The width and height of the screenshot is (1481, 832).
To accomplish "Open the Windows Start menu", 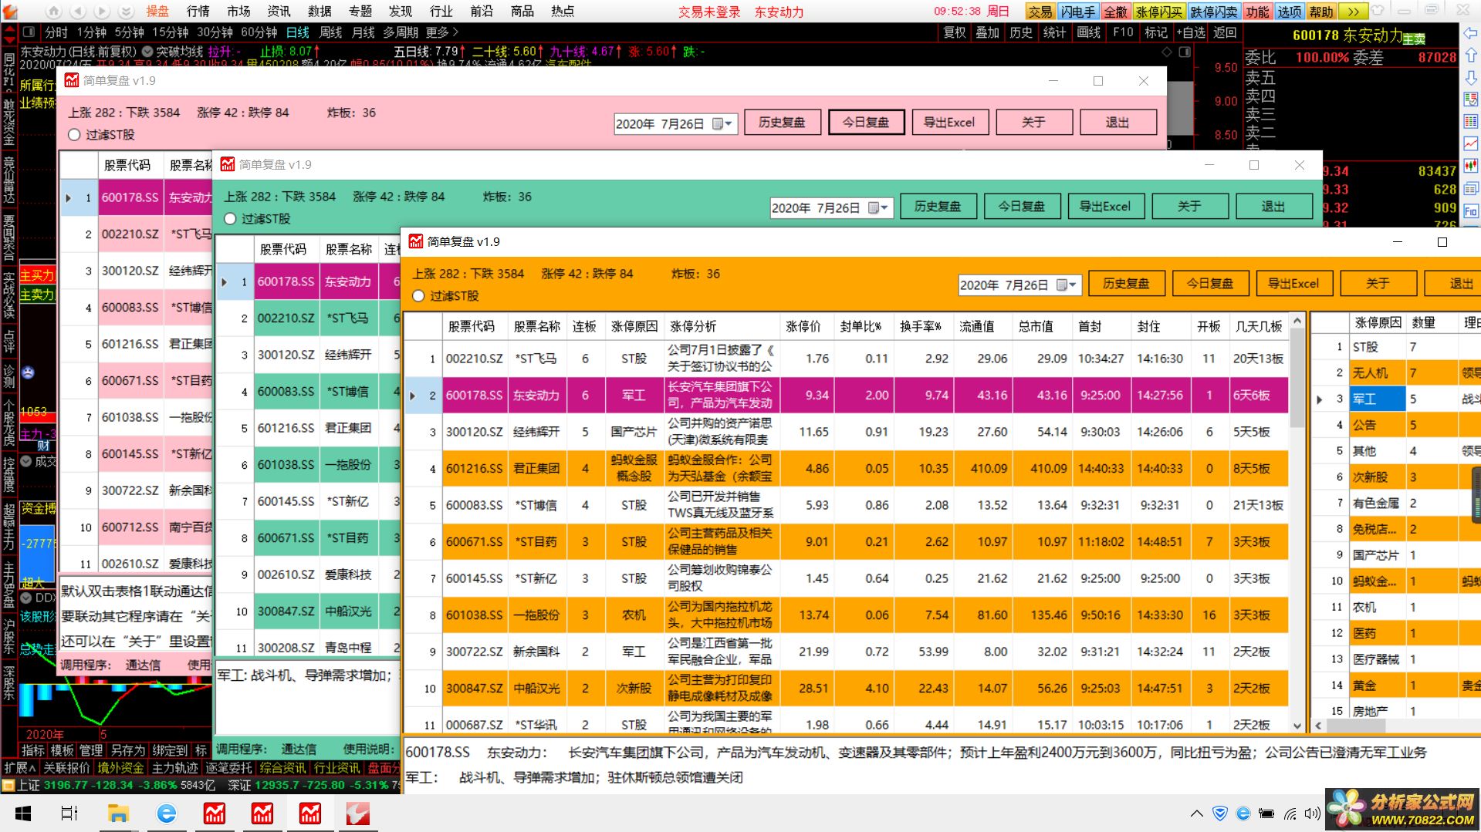I will coord(23,813).
